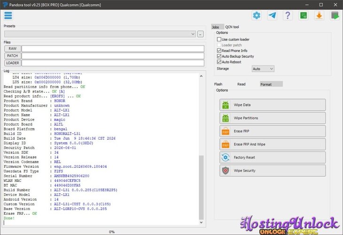Click the Wipe Partitions button label
Screen dimensions: 343x235
246,118
